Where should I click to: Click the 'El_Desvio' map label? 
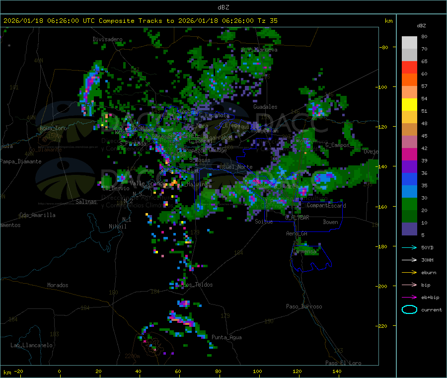click(x=116, y=188)
